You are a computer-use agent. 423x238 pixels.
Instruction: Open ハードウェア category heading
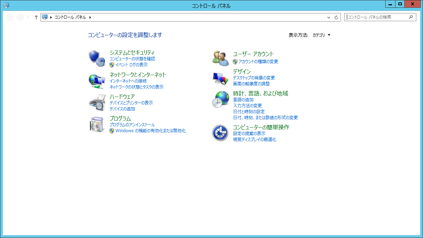pyautogui.click(x=122, y=97)
